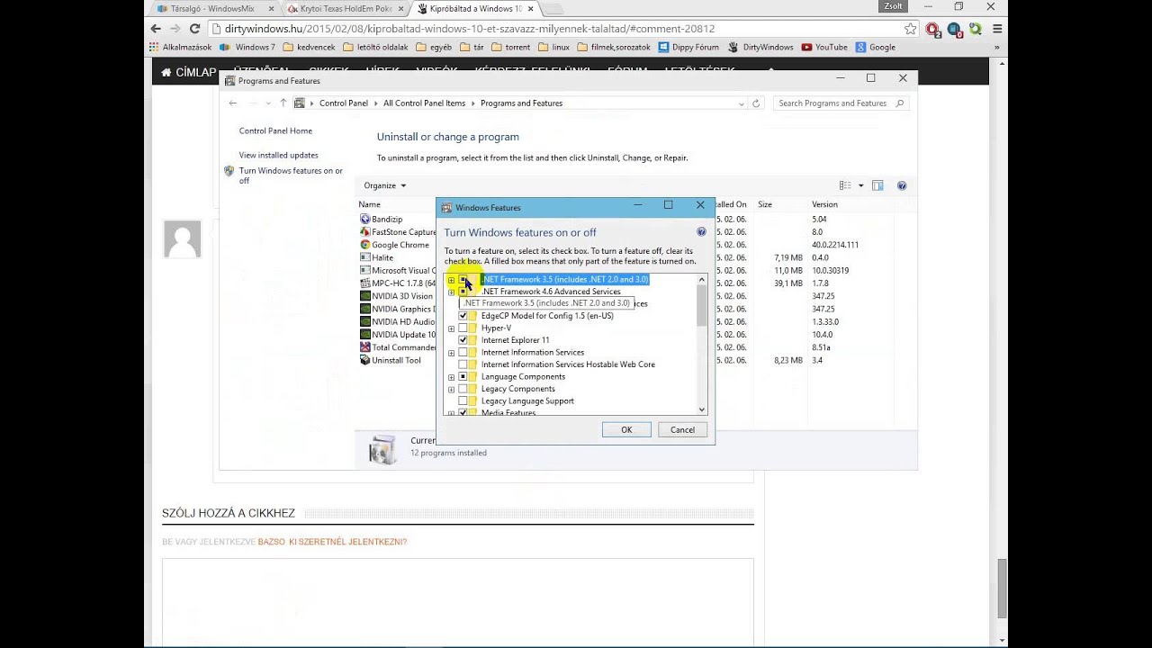Viewport: 1152px width, 648px height.
Task: Click OK in Windows Features
Action: [626, 430]
